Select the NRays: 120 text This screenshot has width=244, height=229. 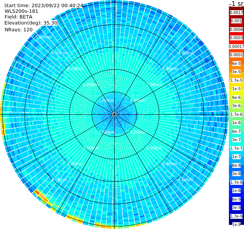(18, 29)
